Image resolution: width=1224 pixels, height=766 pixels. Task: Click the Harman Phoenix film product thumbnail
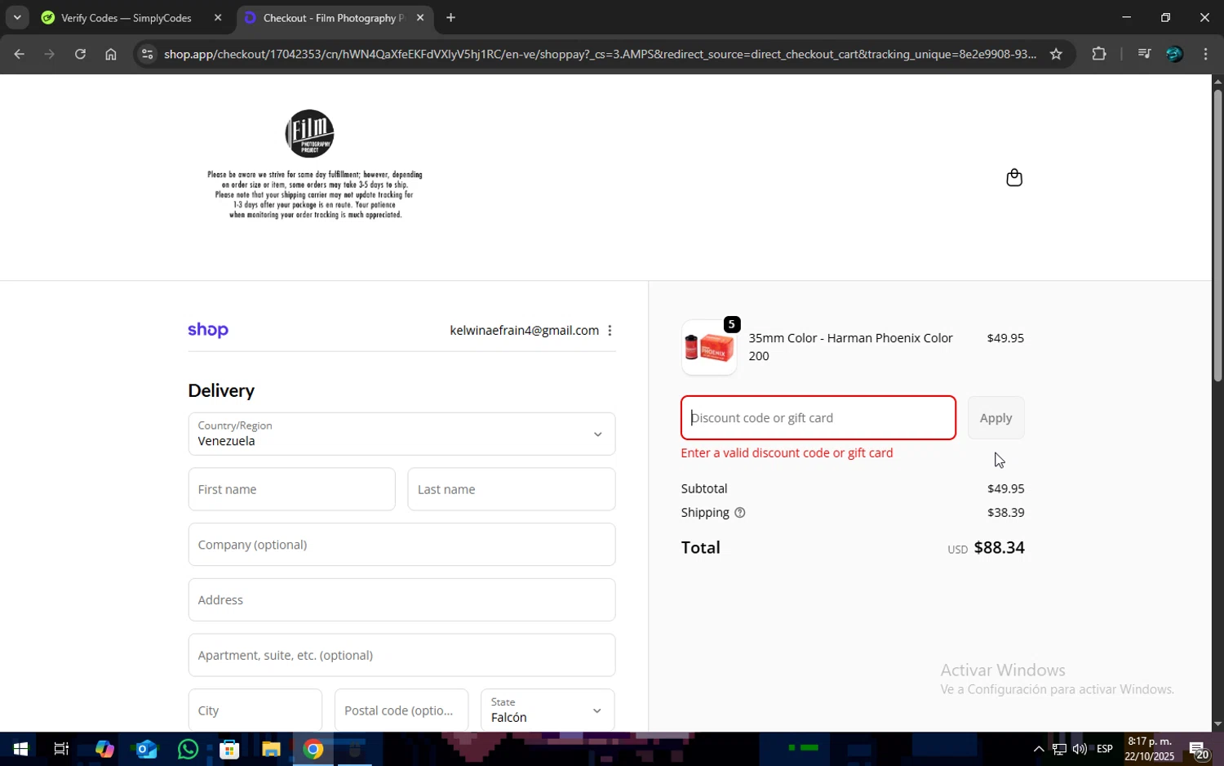coord(709,348)
